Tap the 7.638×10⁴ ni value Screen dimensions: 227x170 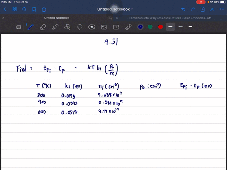pyautogui.click(x=110, y=95)
